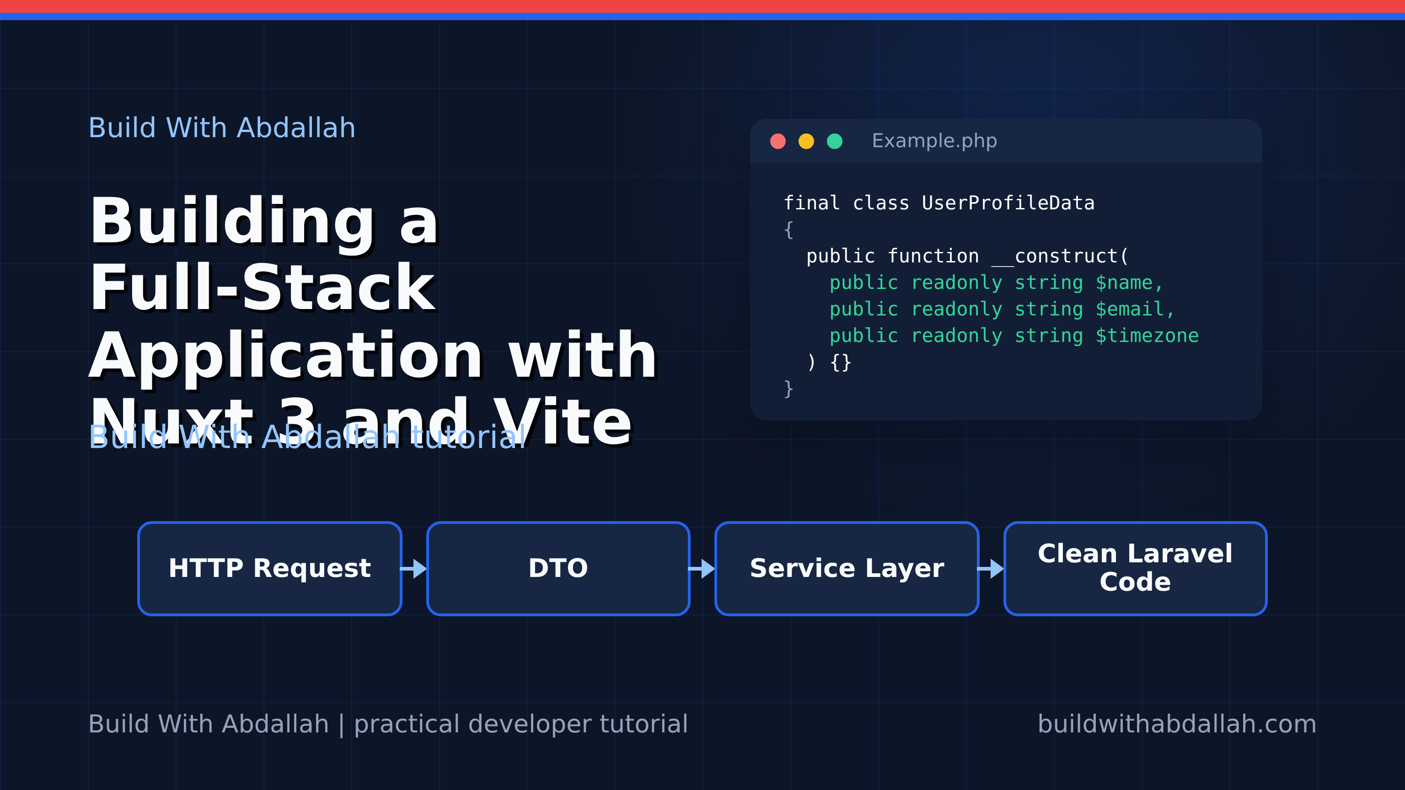
Task: Select the DTO box
Action: [558, 569]
